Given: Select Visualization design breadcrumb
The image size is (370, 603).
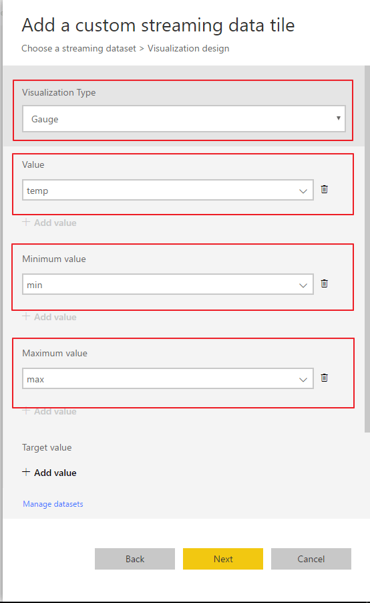Looking at the screenshot, I should 188,48.
